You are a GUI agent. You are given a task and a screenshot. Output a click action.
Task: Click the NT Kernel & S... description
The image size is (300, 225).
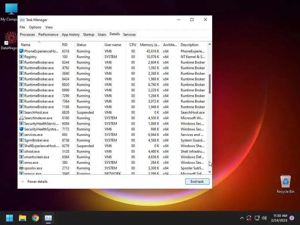coord(193,57)
